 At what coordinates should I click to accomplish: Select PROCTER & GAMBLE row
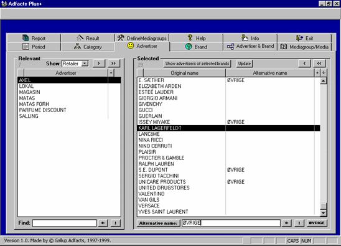(228, 158)
